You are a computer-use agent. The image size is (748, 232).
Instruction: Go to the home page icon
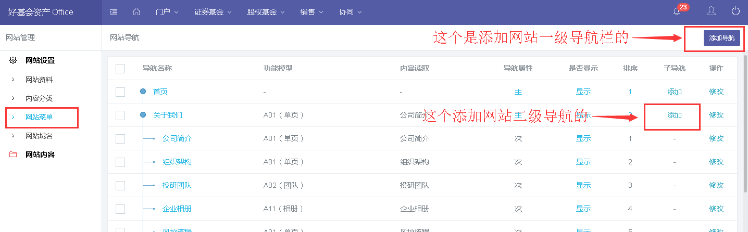click(x=136, y=12)
